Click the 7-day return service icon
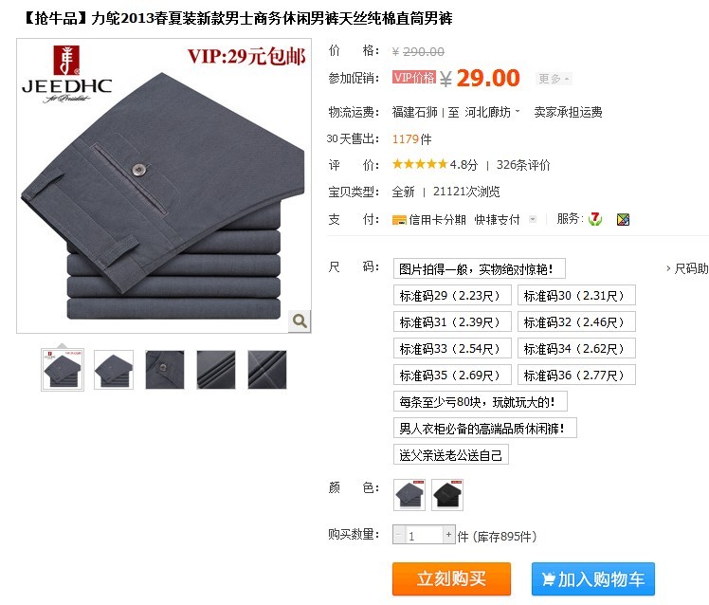 point(595,219)
